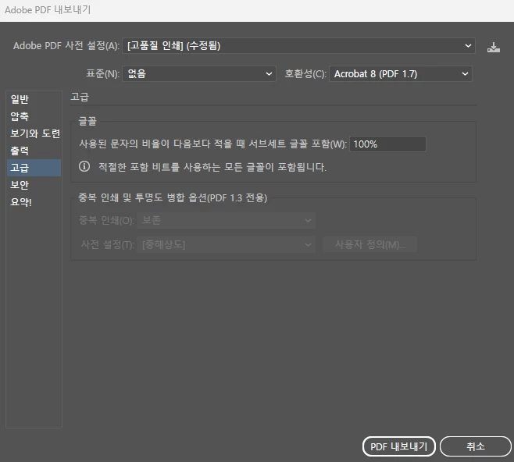Select the 보안 category
This screenshot has height=462, width=514.
coord(34,185)
